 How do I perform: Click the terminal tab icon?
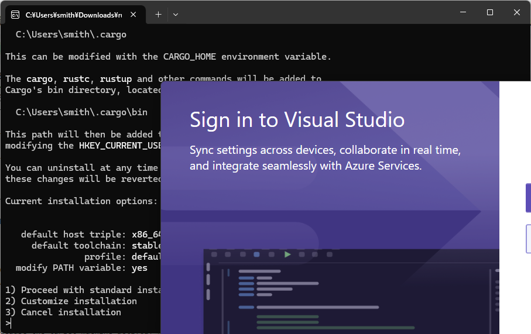tap(15, 15)
